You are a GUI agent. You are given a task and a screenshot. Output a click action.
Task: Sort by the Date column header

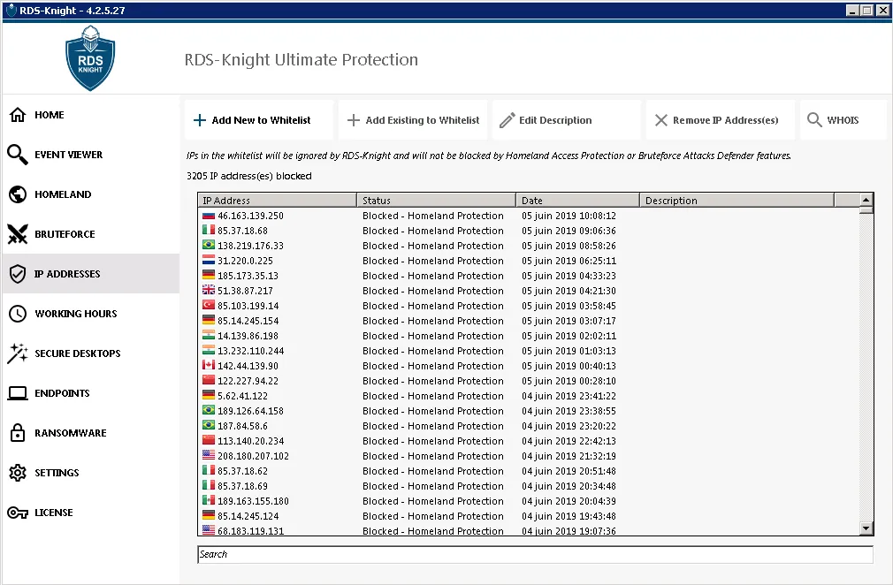[578, 201]
